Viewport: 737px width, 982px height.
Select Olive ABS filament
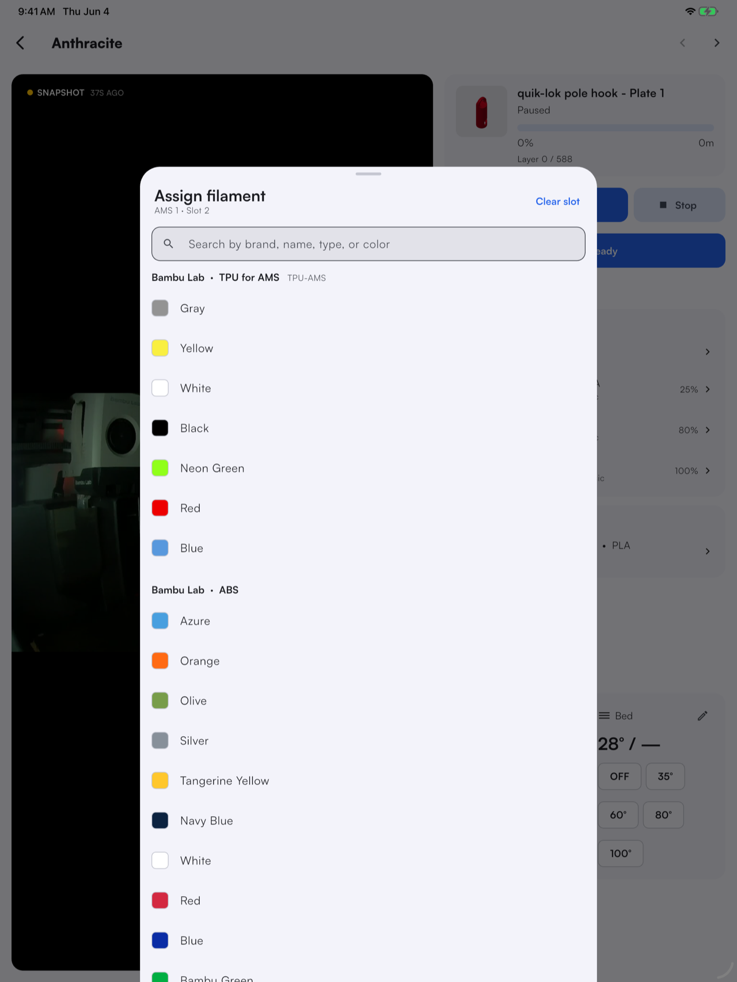(x=368, y=701)
